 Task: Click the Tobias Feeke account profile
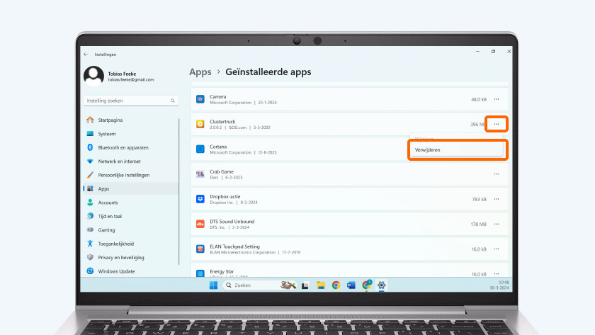tap(120, 76)
